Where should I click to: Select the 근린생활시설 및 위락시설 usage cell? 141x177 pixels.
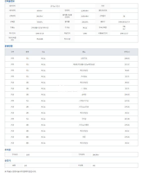point(40,28)
